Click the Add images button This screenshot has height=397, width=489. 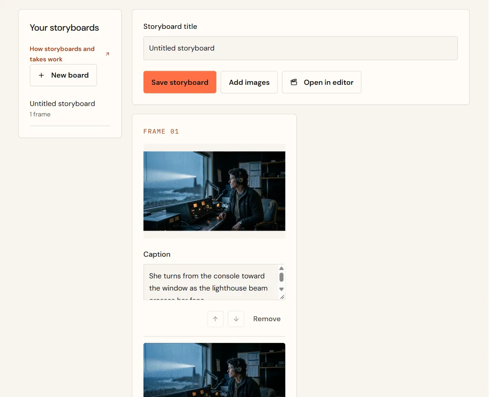tap(249, 82)
